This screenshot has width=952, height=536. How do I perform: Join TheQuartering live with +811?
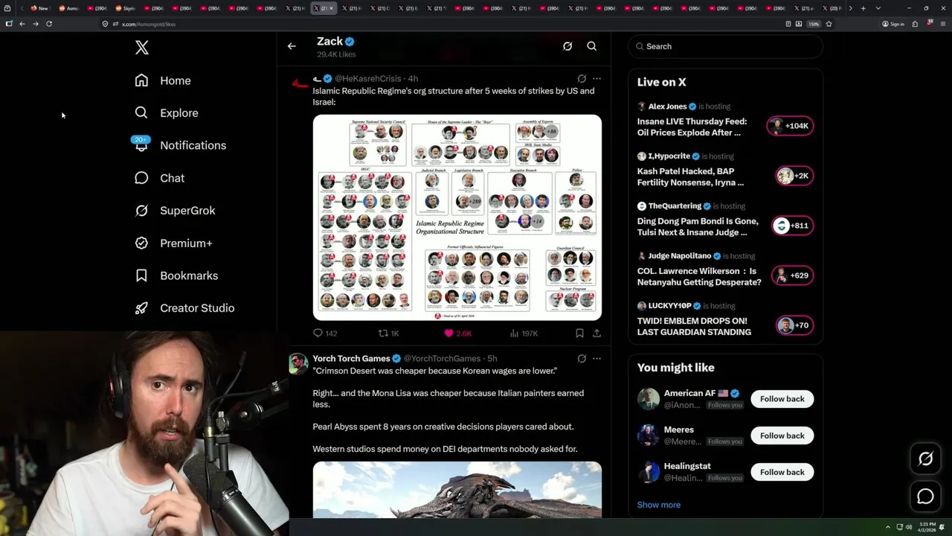click(792, 226)
